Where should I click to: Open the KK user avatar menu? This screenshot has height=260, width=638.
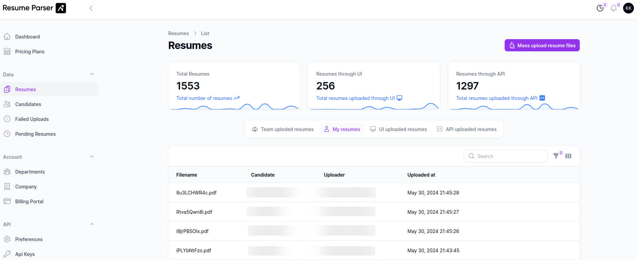pyautogui.click(x=629, y=8)
